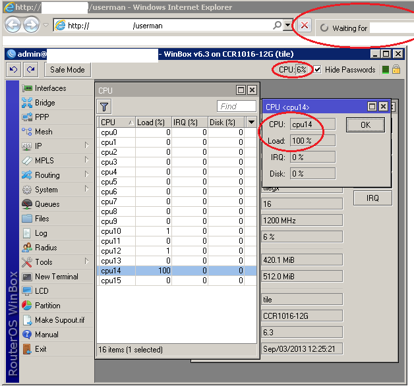The width and height of the screenshot is (414, 386).
Task: Toggle the Hide Passwords checkbox
Action: click(x=318, y=69)
